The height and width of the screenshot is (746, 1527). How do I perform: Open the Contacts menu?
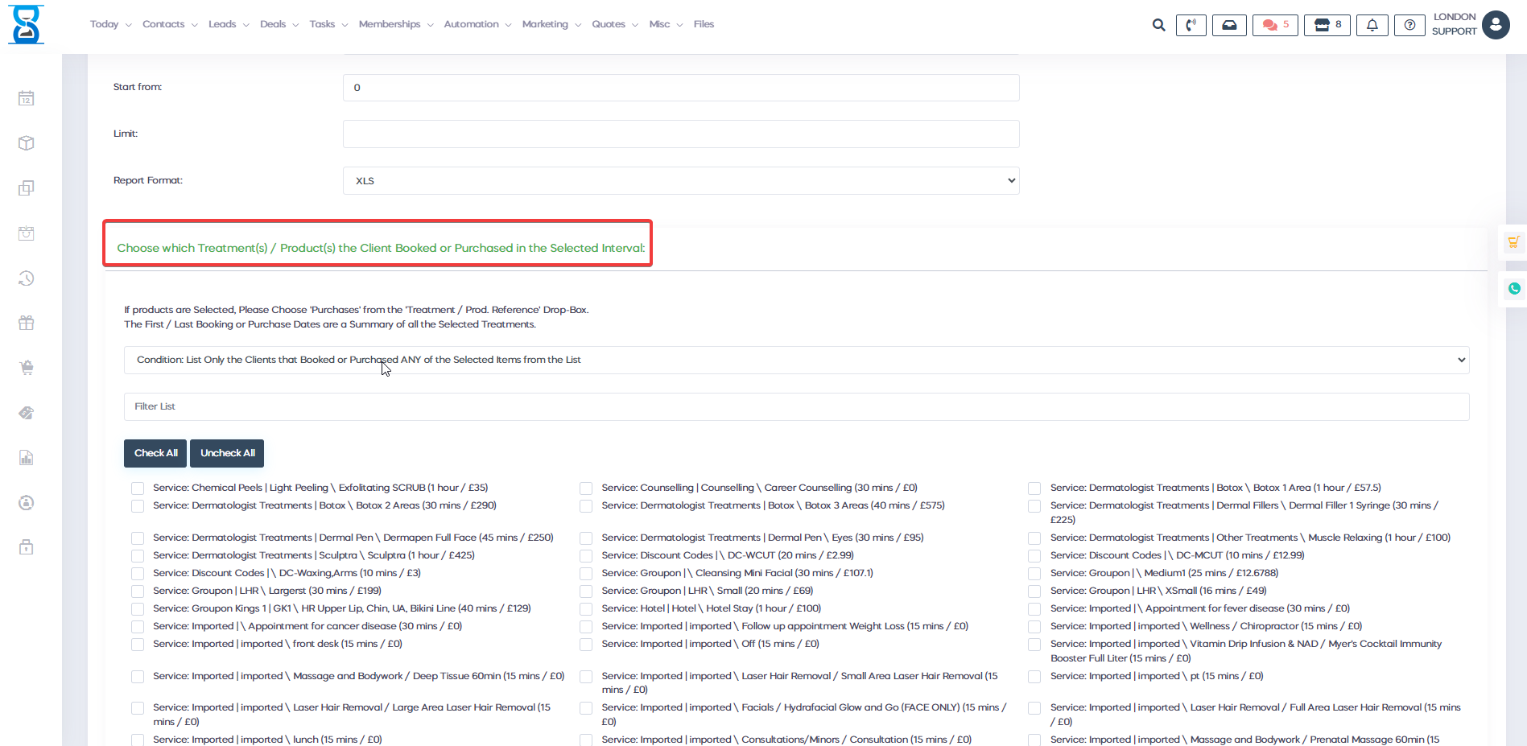(x=169, y=24)
